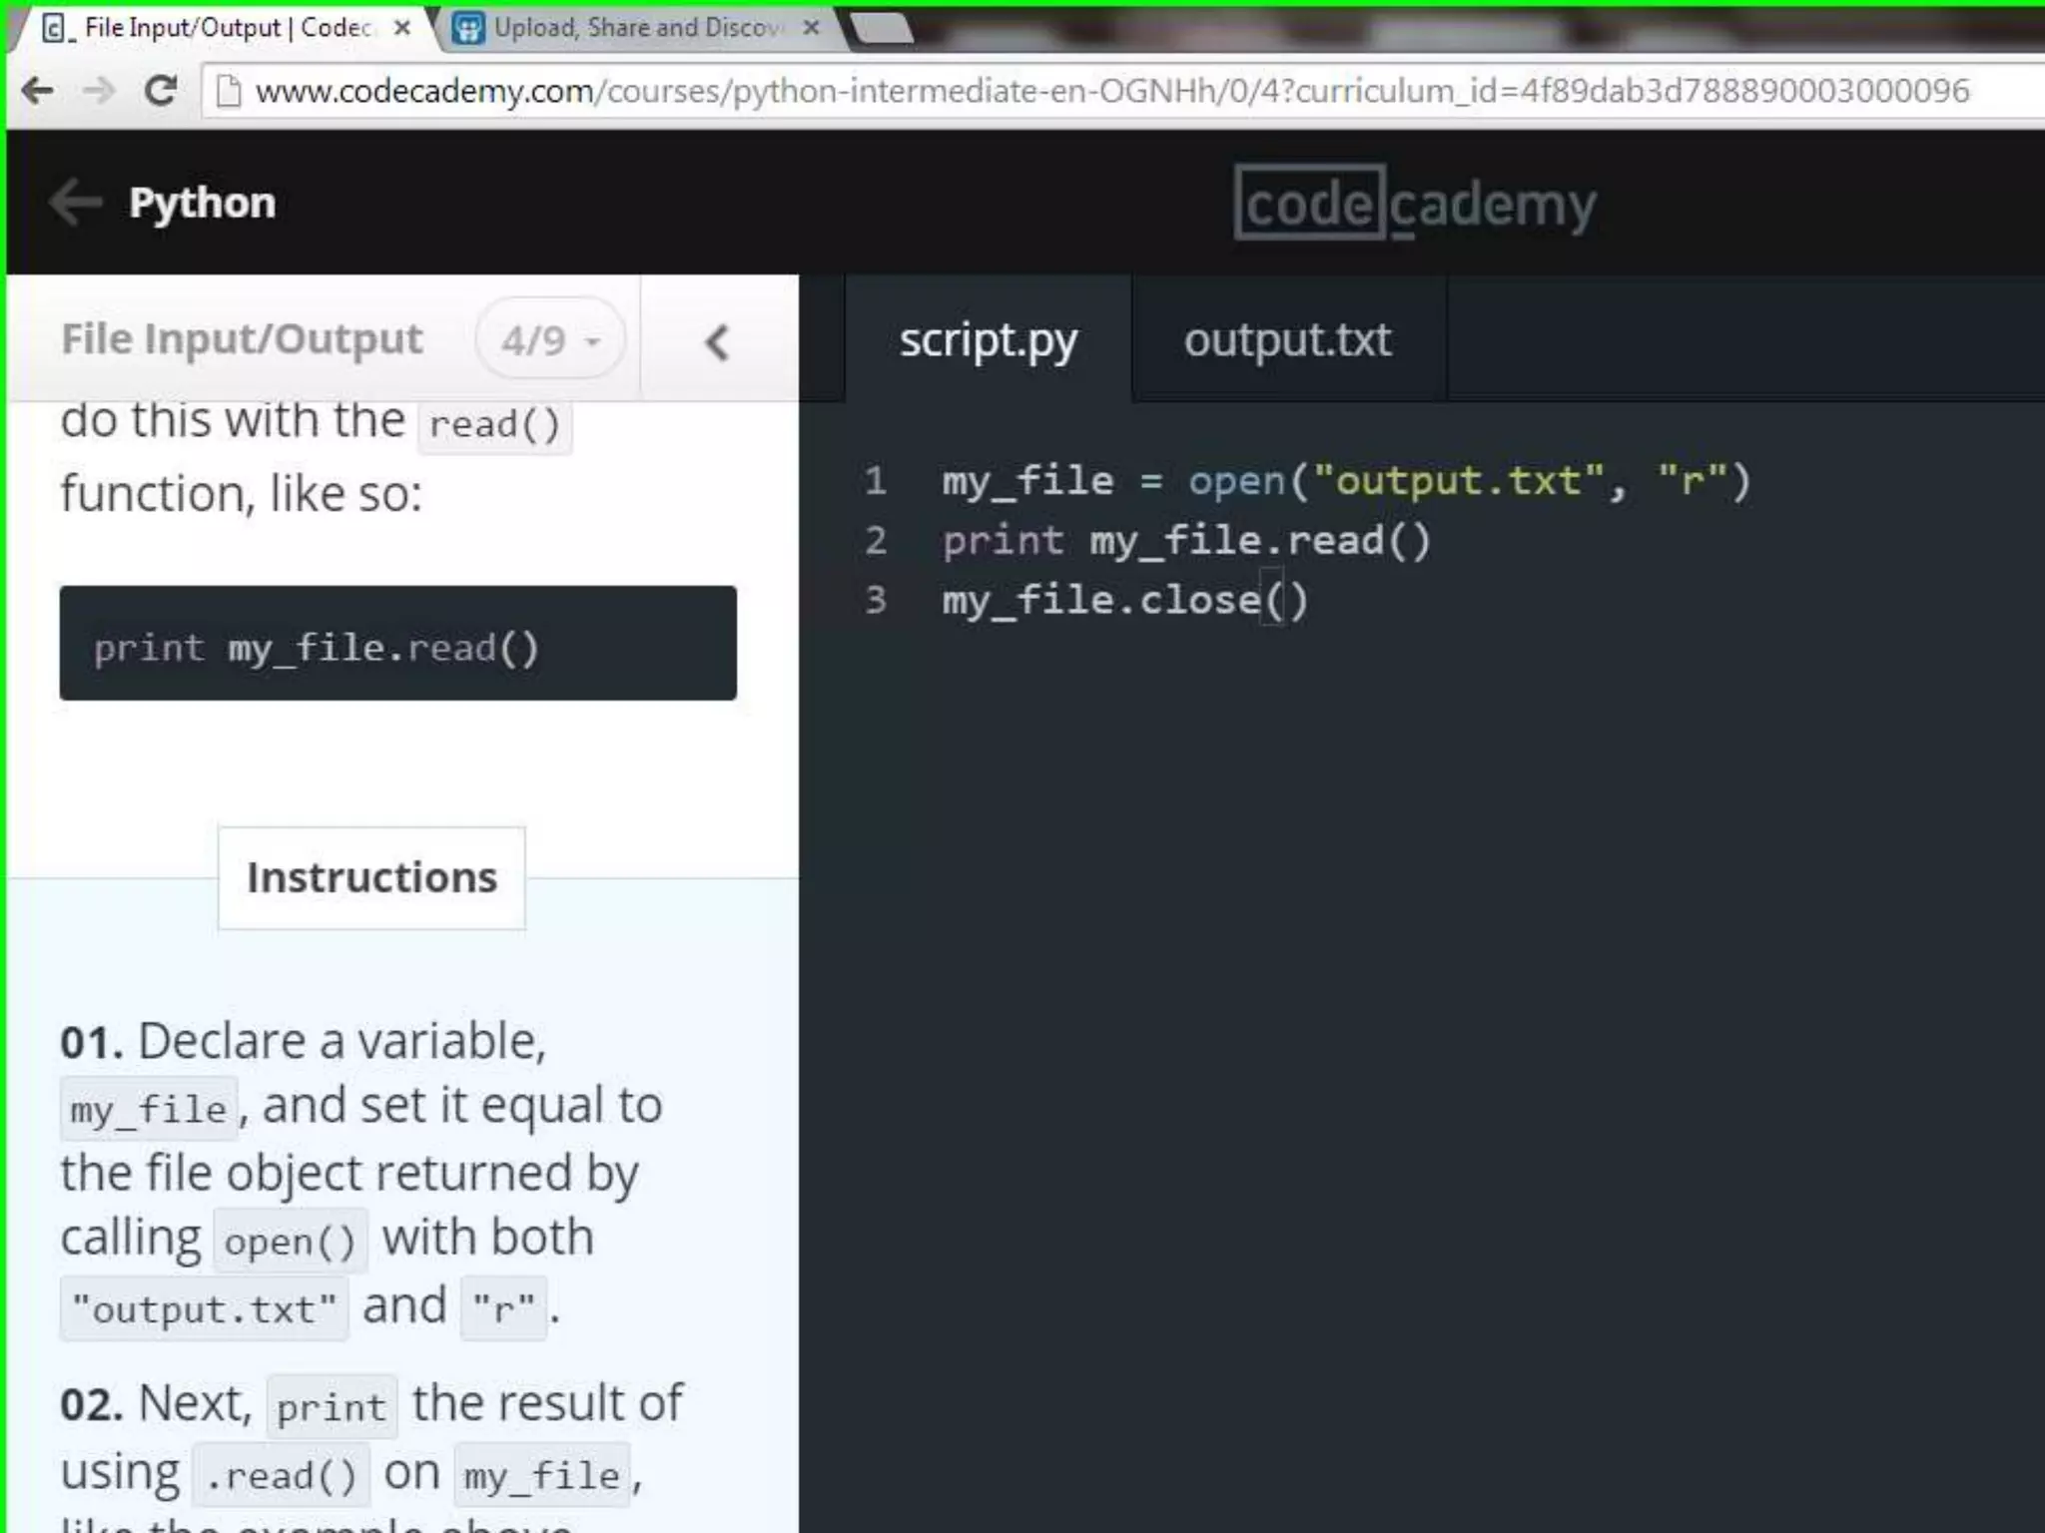This screenshot has height=1533, width=2045.
Task: Click the "r" inline code in instructions
Action: coord(503,1307)
